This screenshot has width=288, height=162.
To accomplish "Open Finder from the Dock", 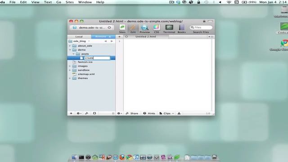I will coord(75,157).
